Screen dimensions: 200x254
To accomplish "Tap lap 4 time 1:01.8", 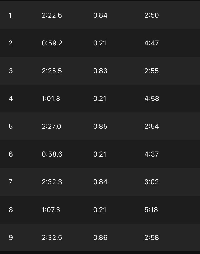I will coord(51,99).
